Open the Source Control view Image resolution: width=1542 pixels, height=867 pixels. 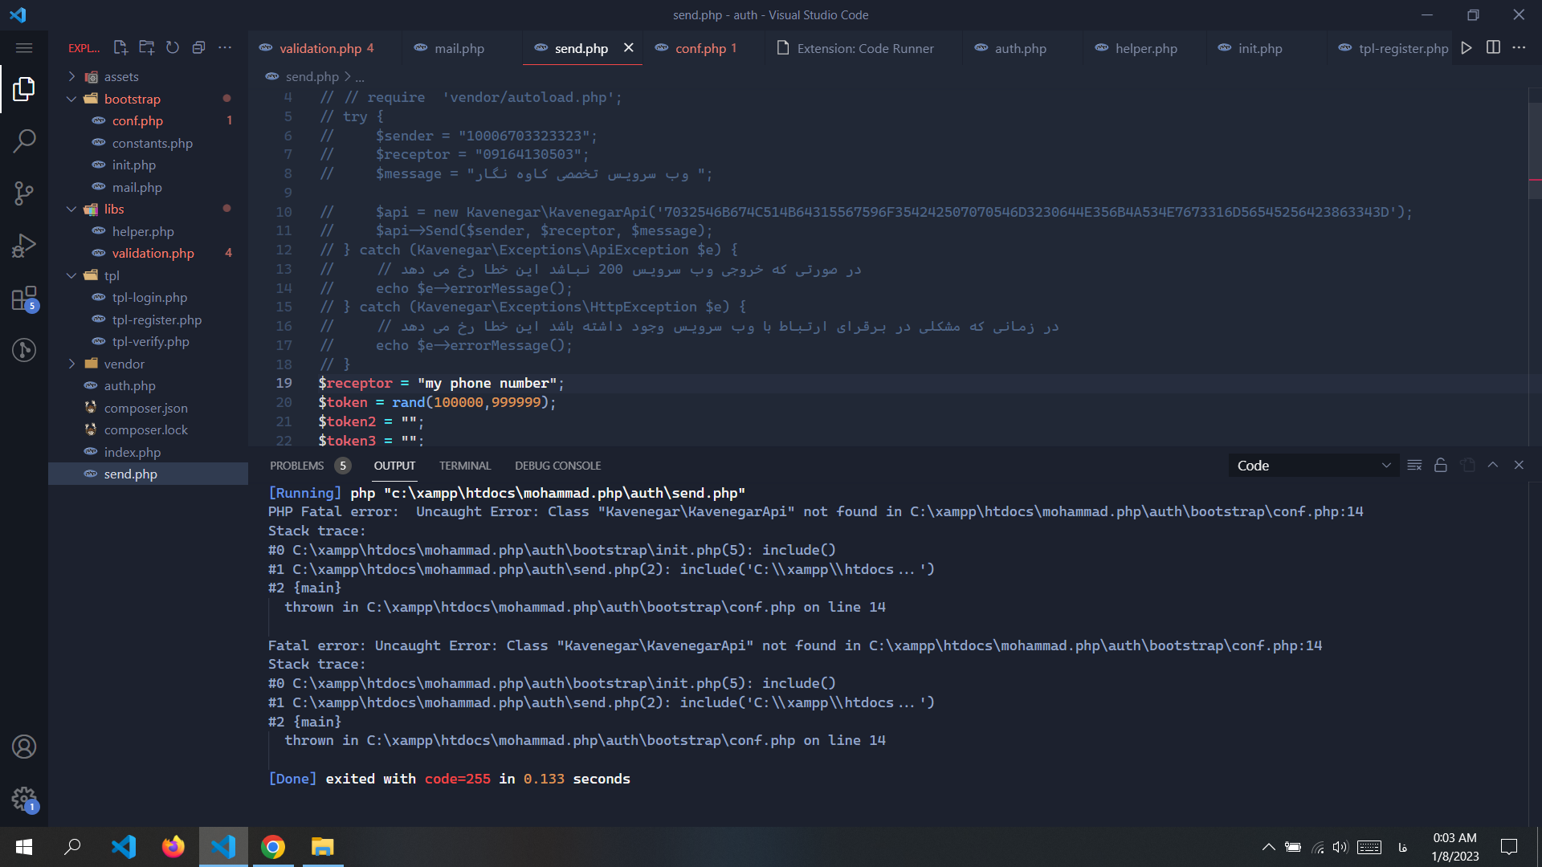24,193
